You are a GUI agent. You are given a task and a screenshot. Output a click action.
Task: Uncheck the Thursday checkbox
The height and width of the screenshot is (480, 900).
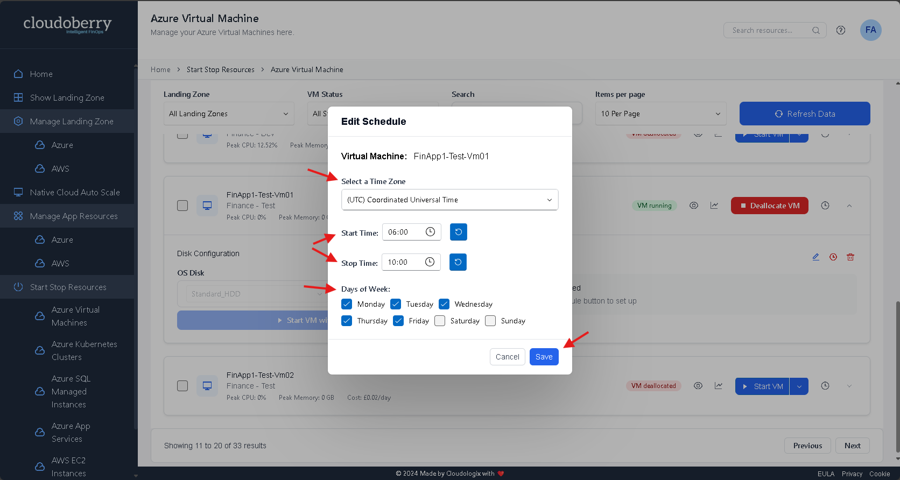pos(347,321)
